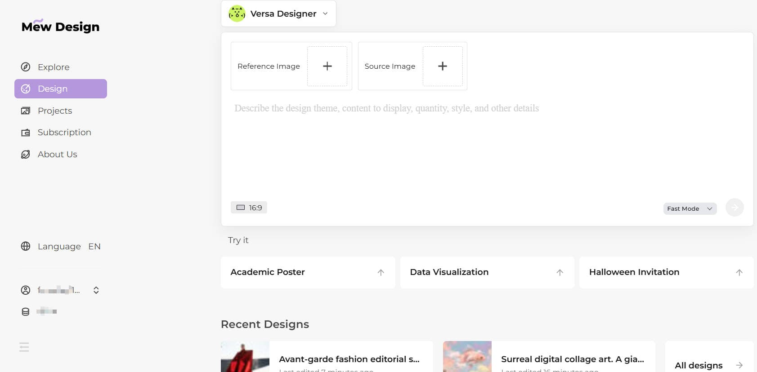The image size is (757, 372).
Task: Add a source image with plus icon
Action: point(442,66)
